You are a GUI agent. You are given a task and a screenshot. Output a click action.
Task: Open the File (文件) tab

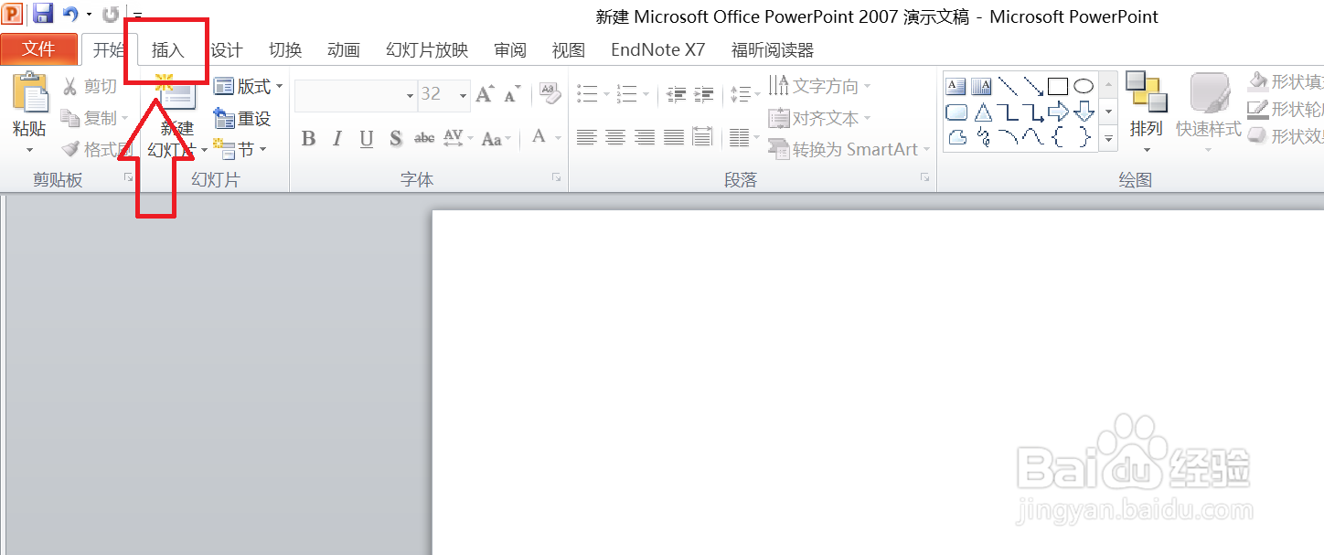click(x=38, y=49)
